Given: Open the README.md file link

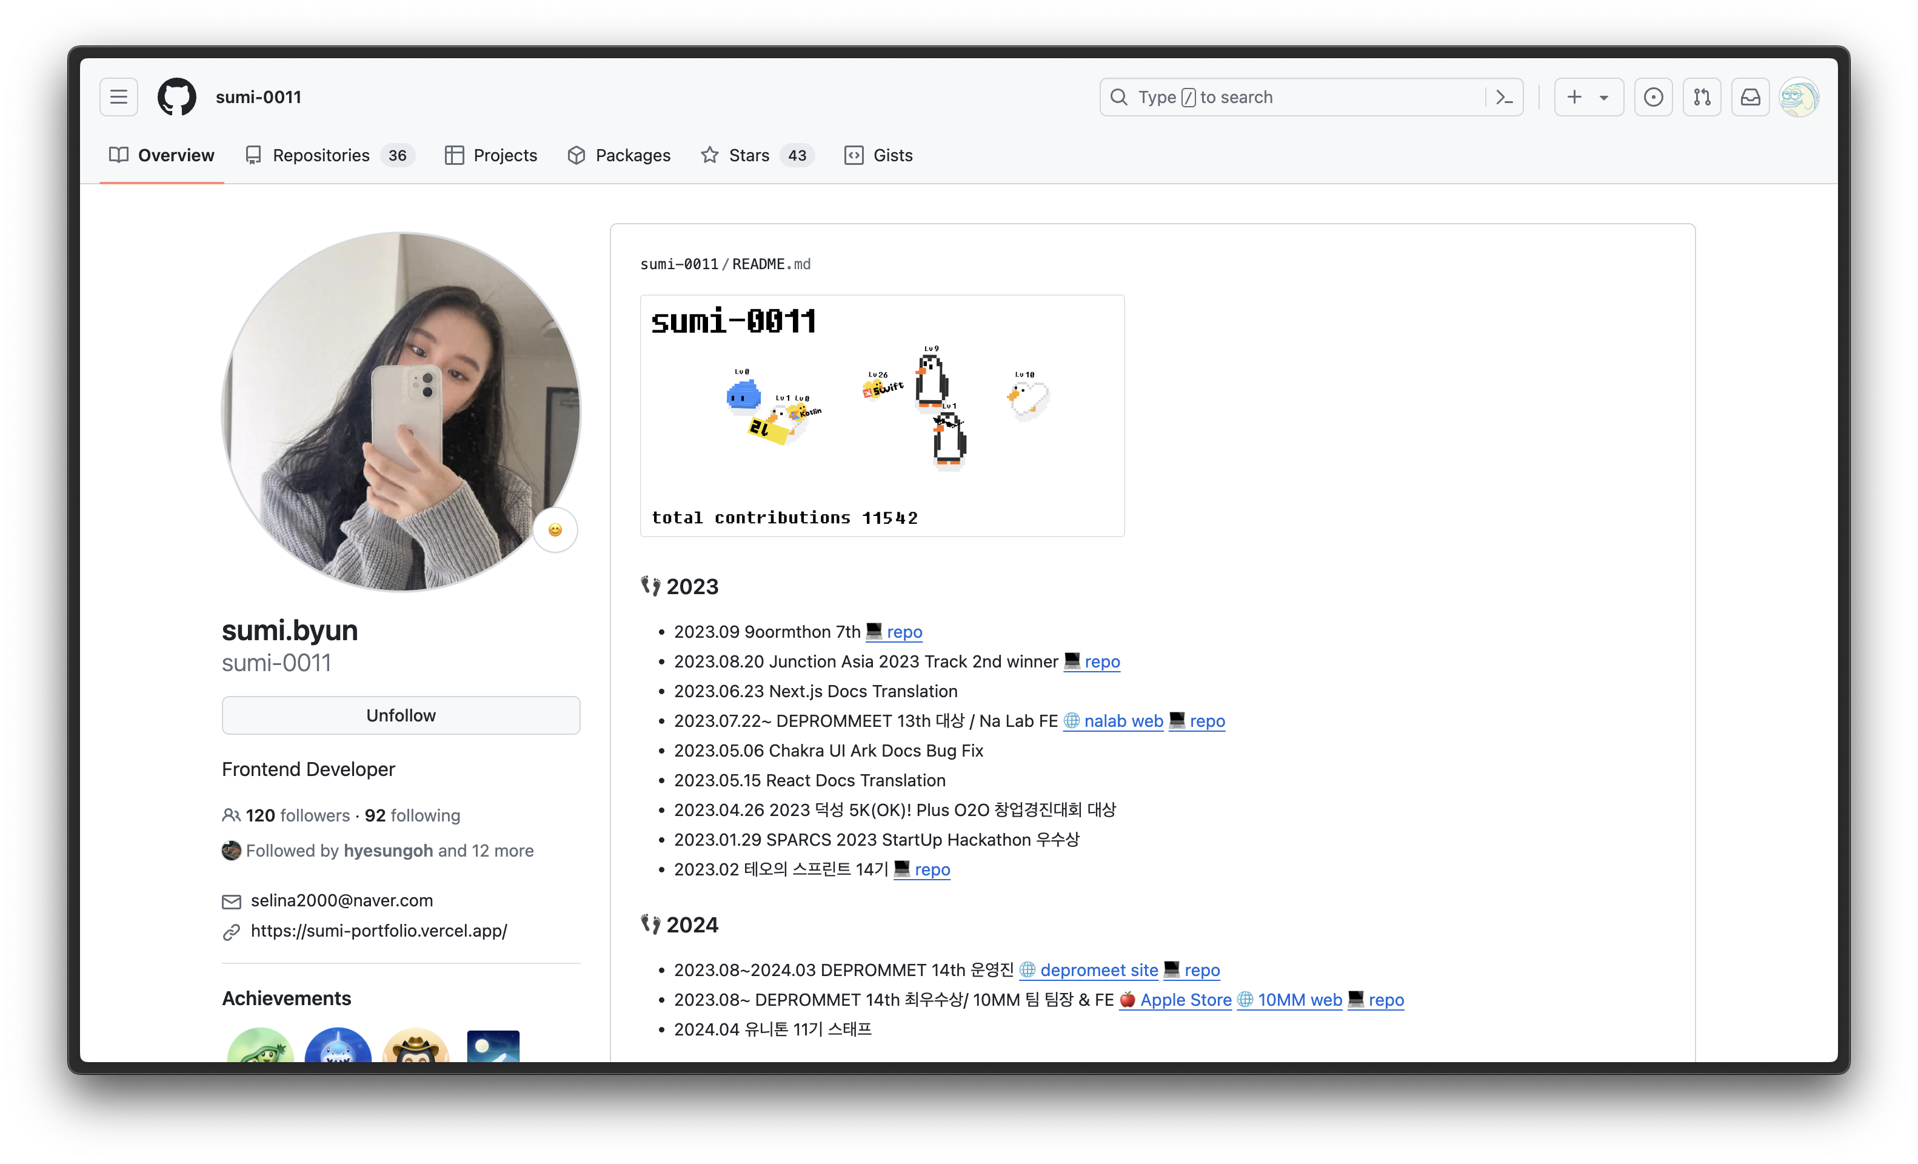Looking at the screenshot, I should coord(772,264).
